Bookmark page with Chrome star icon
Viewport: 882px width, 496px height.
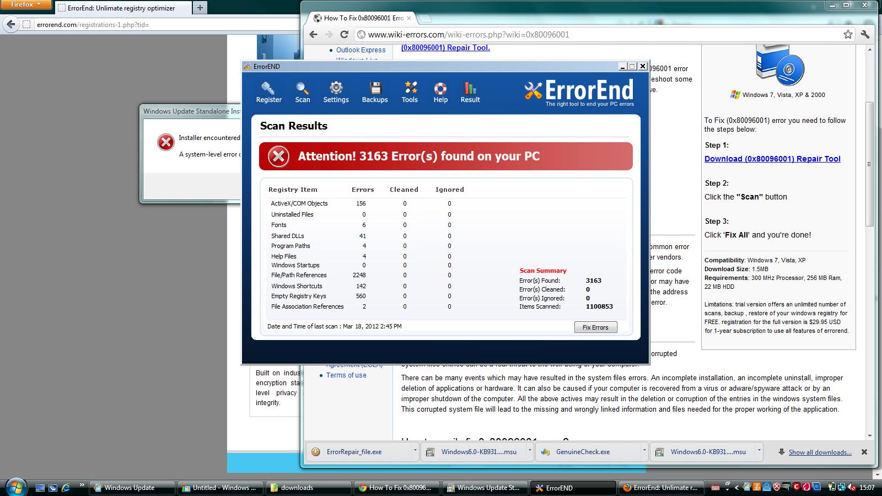(x=848, y=34)
